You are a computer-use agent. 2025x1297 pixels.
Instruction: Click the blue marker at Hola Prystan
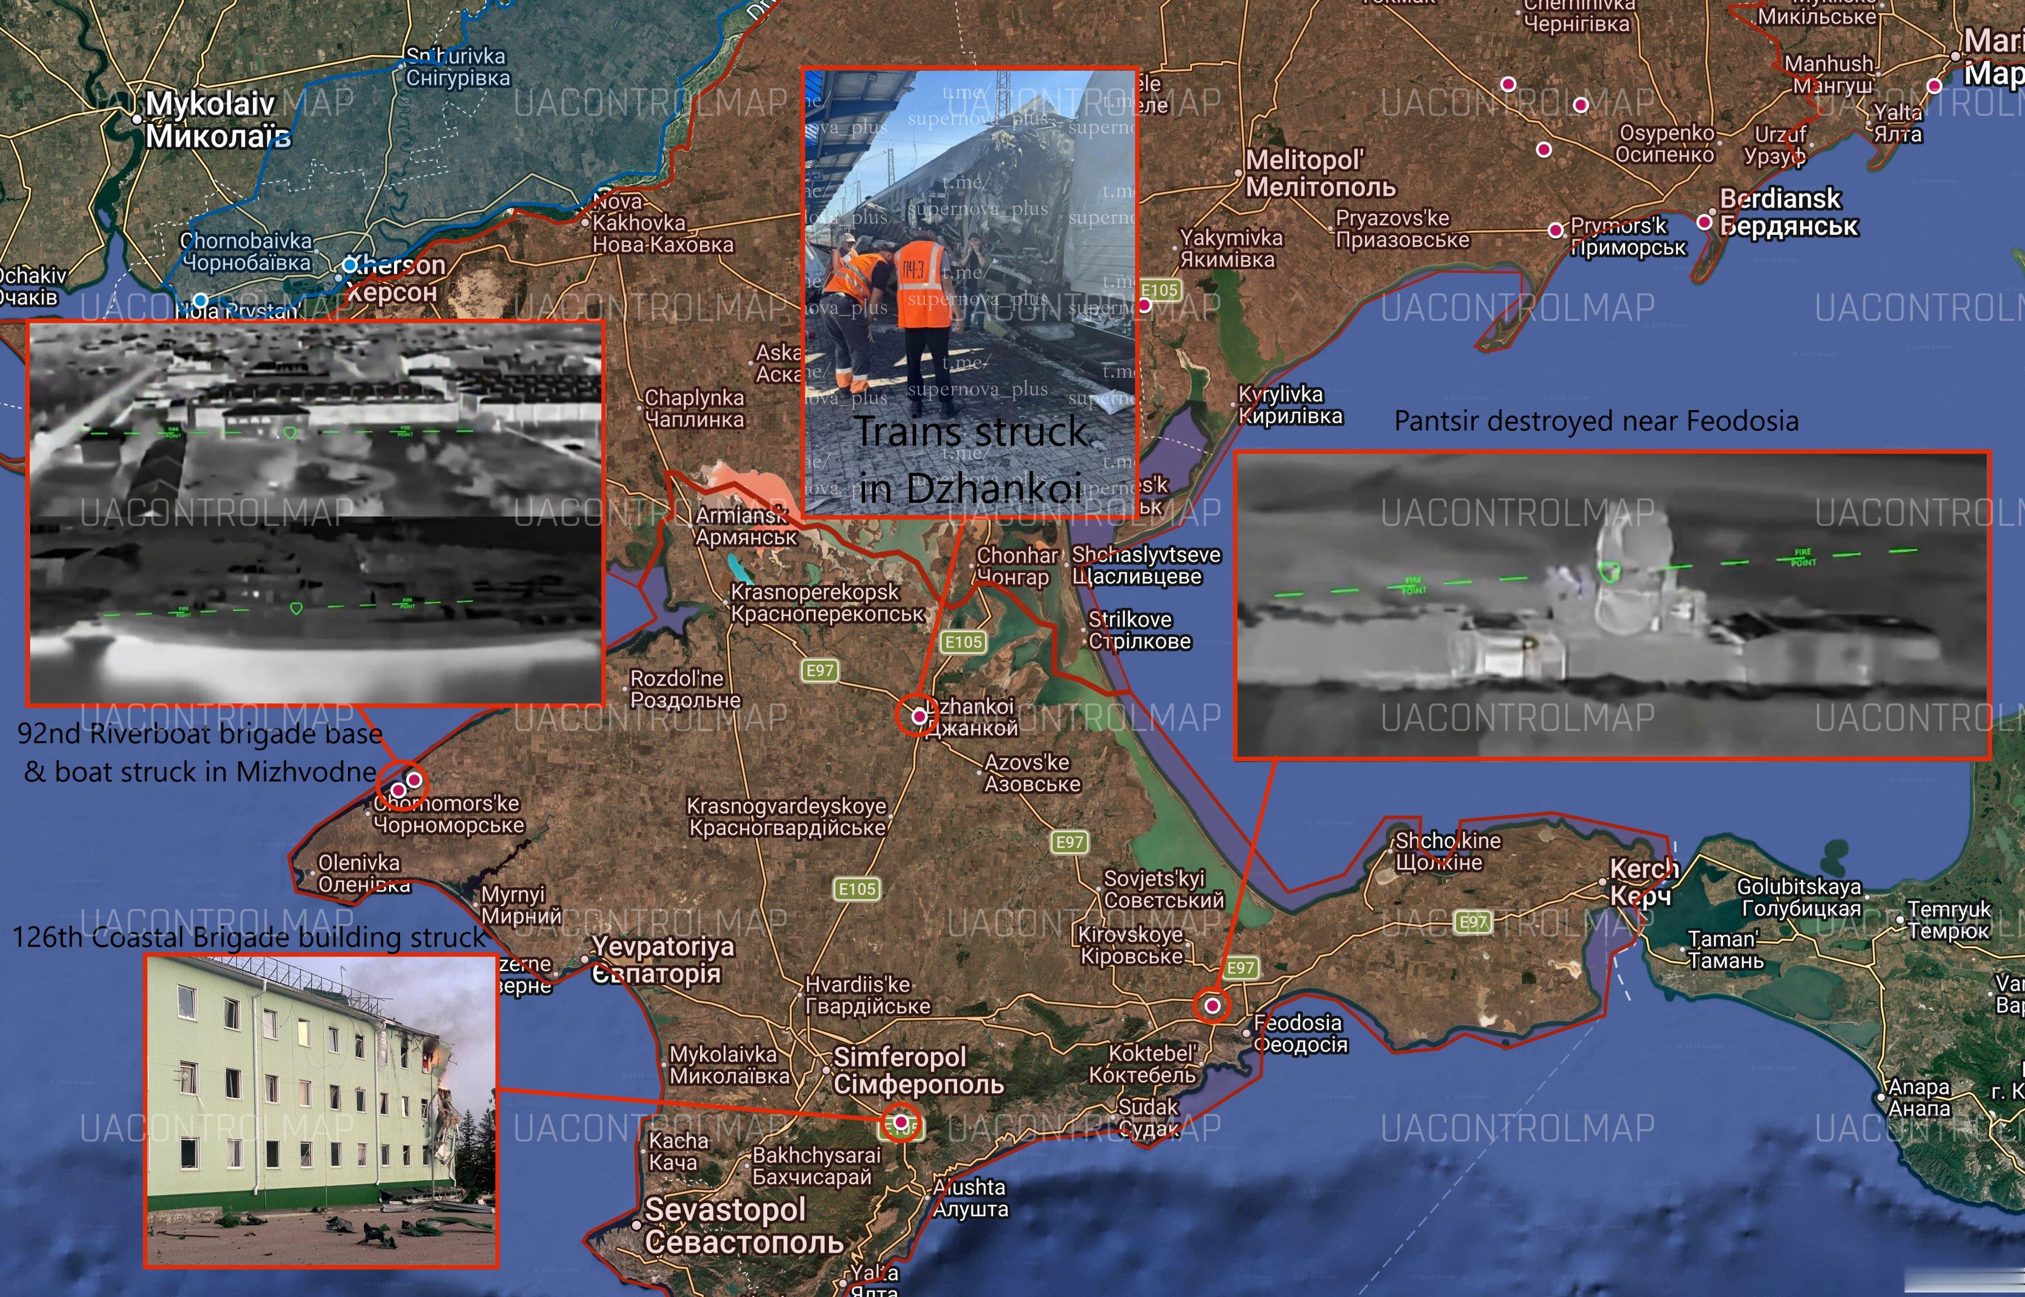click(200, 300)
